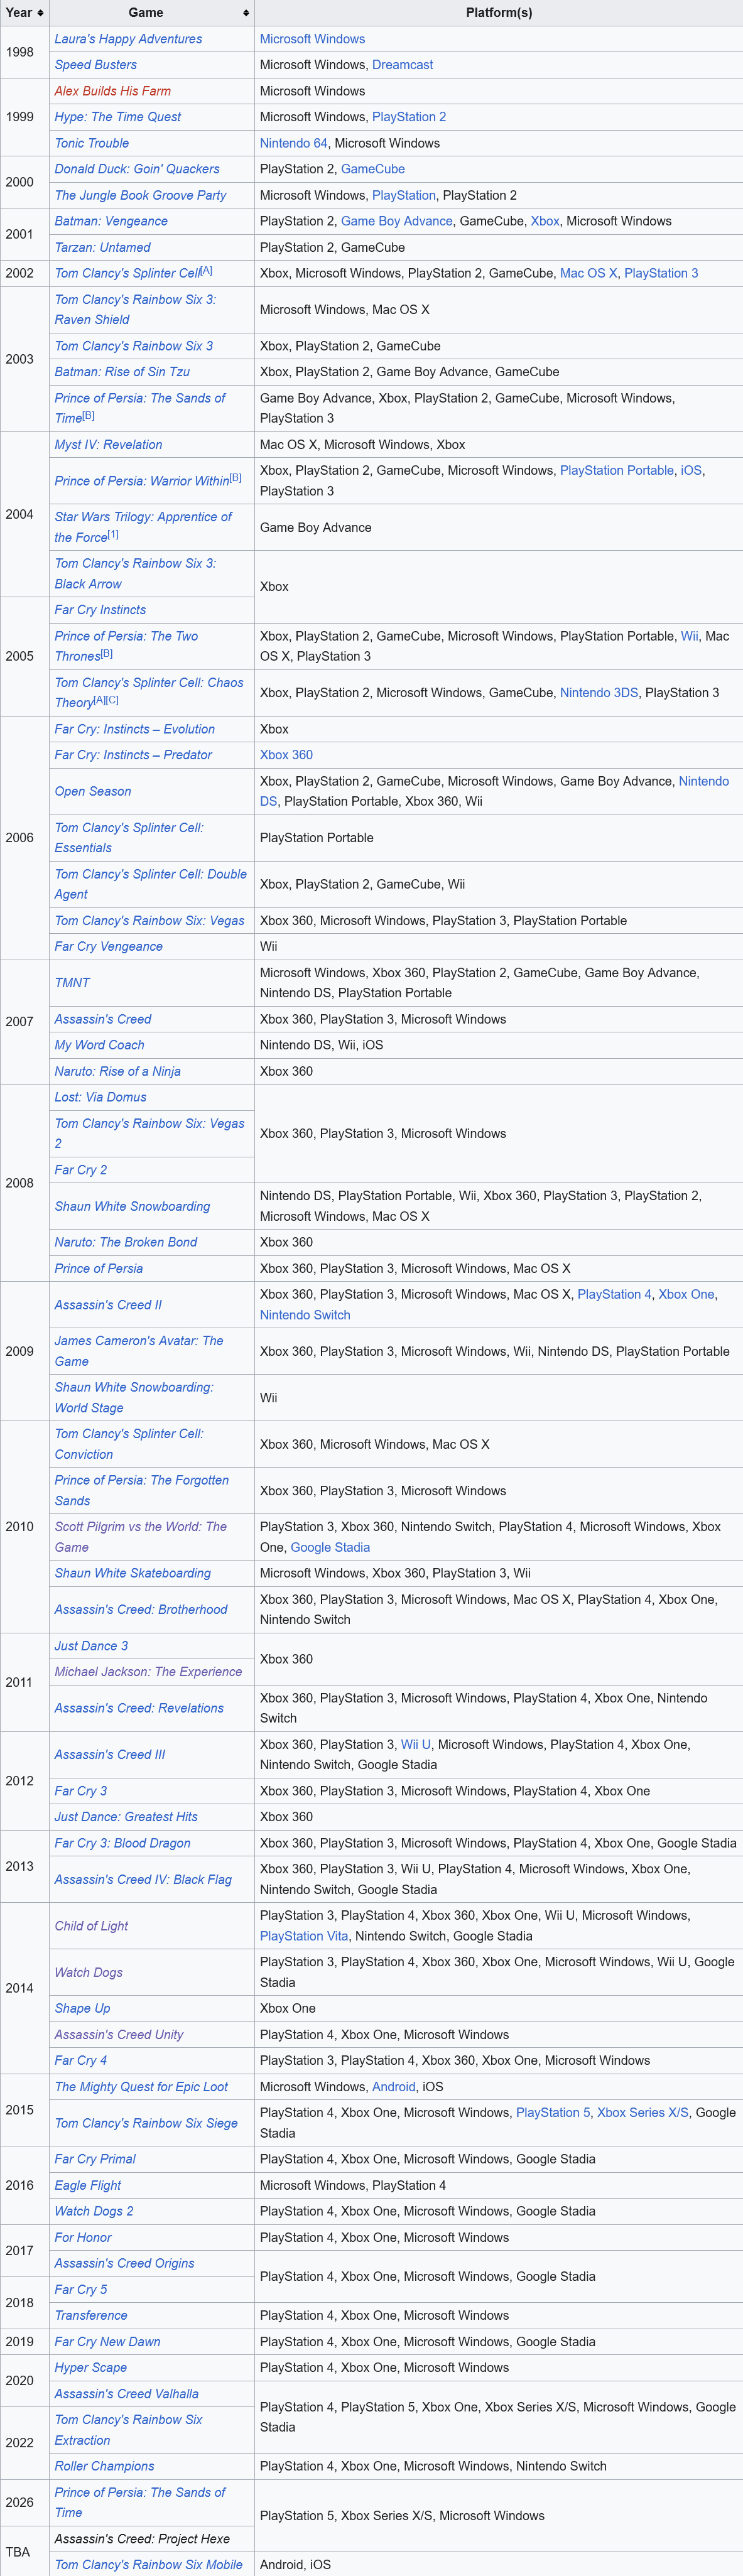Open Scott Pilgrim vs the World link
The image size is (743, 2576).
pos(141,1537)
